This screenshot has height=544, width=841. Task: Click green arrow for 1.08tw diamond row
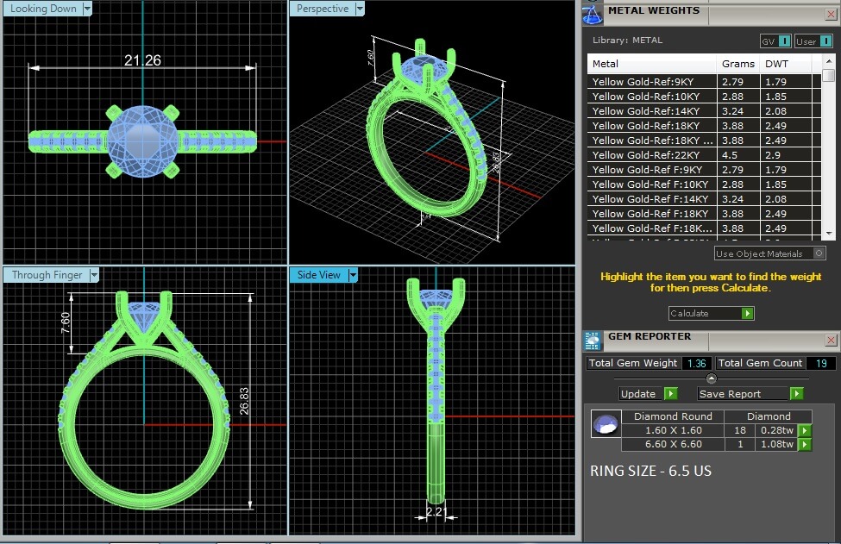coord(804,445)
